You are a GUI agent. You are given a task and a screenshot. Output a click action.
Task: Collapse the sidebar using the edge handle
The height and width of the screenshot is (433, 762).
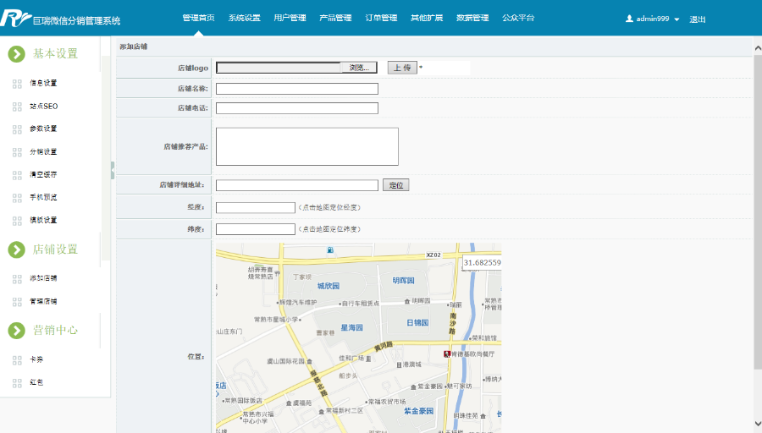point(113,170)
